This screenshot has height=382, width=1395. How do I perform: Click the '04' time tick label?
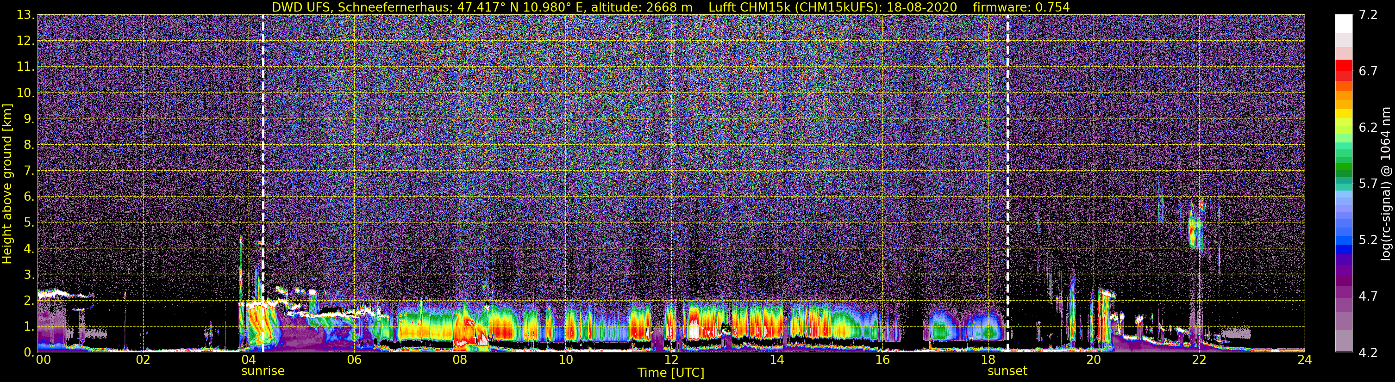pos(249,360)
